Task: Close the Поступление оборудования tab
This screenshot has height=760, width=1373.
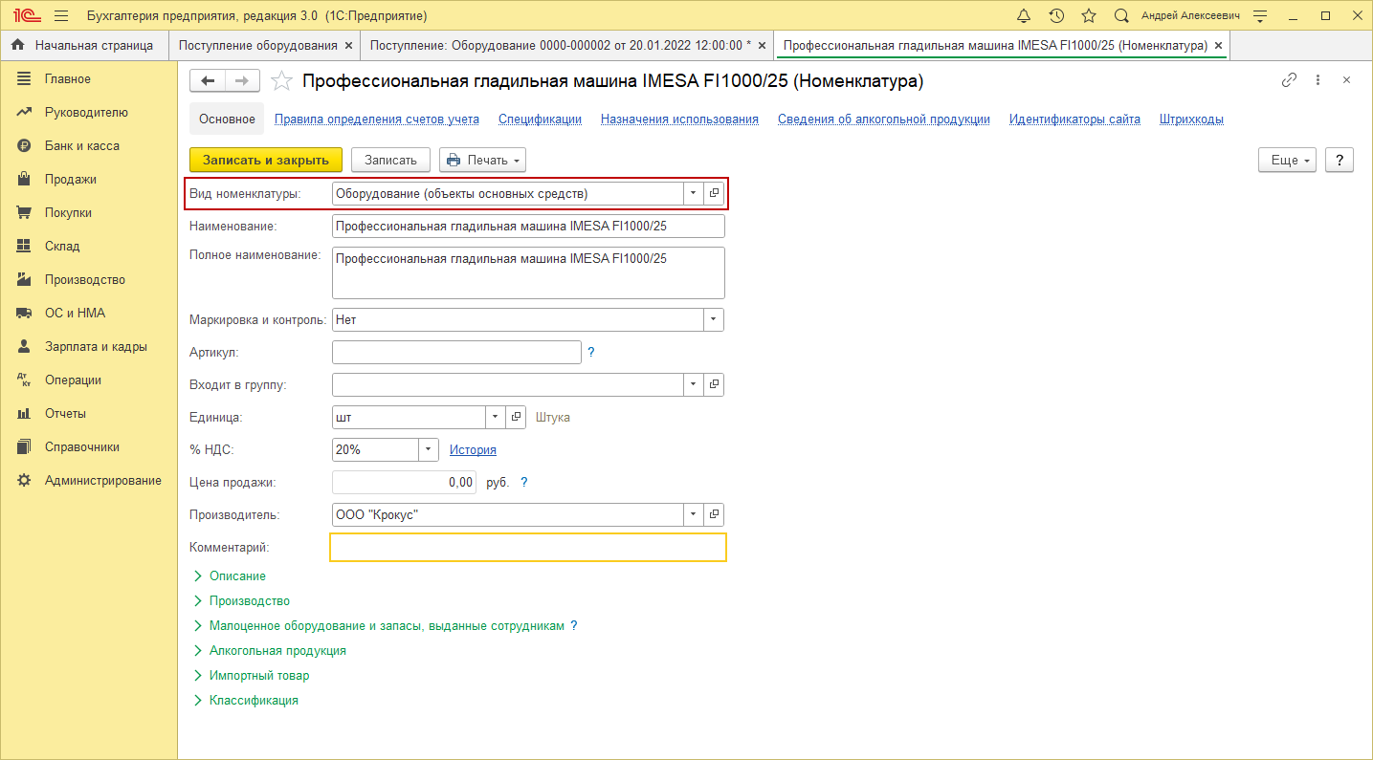Action: tap(348, 45)
